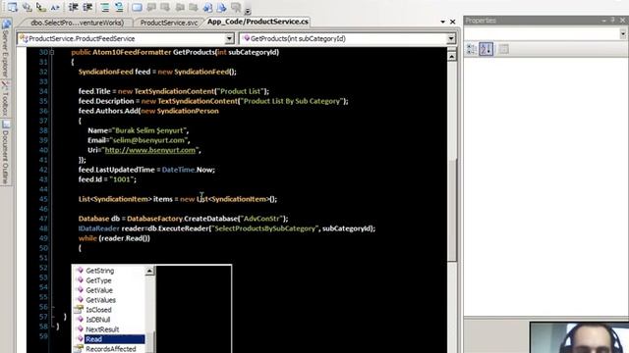Click the "AdvConStr" string in code
Screen dimensions: 629x353
[x=261, y=219]
